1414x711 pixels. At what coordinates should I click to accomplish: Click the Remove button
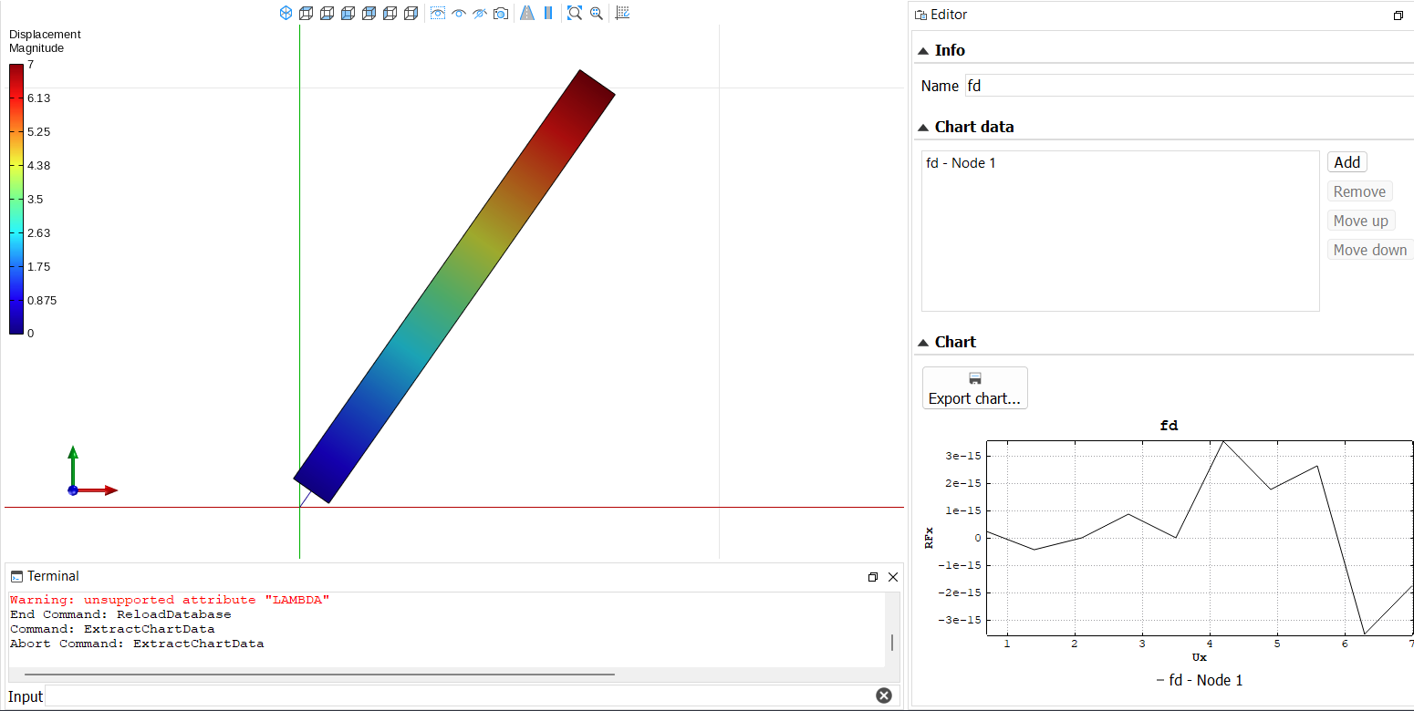[1360, 191]
